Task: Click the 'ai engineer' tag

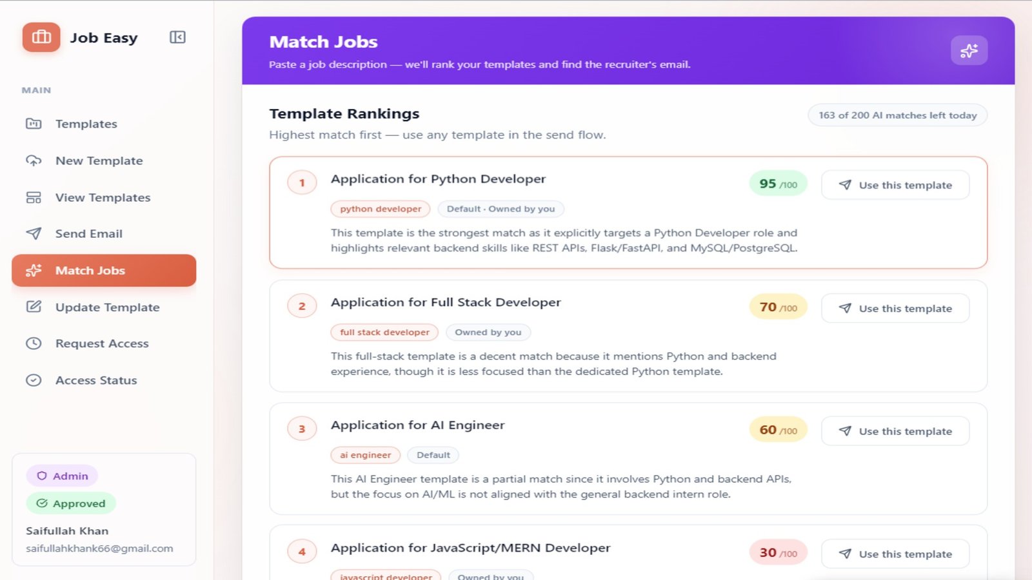Action: coord(366,455)
